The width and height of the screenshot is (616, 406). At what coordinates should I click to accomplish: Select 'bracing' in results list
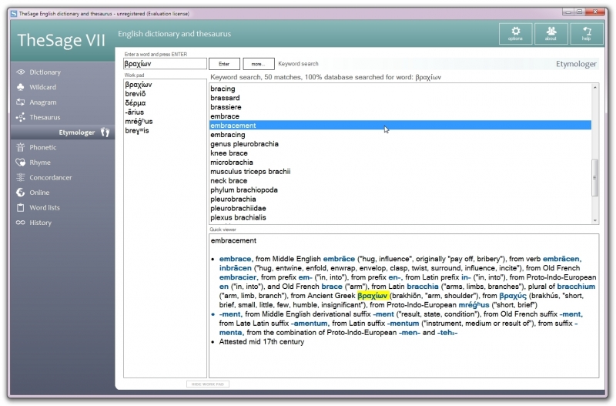coord(400,89)
